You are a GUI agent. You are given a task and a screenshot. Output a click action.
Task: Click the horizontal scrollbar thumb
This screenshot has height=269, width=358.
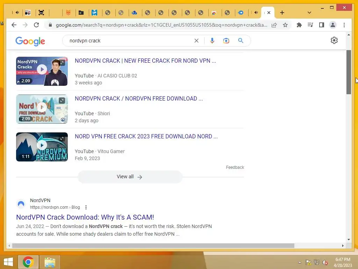pyautogui.click(x=153, y=246)
